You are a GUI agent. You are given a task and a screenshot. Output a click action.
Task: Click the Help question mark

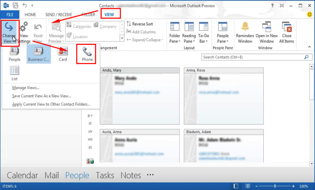point(272,6)
